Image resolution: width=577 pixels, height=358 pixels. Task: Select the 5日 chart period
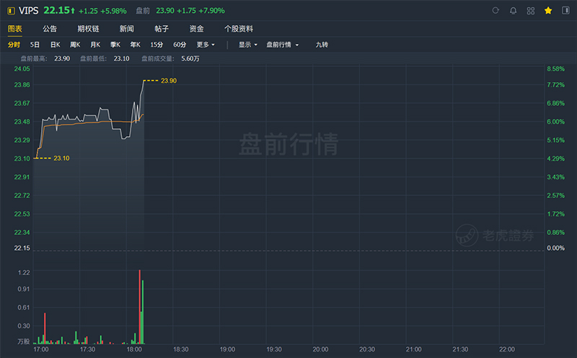tap(35, 45)
